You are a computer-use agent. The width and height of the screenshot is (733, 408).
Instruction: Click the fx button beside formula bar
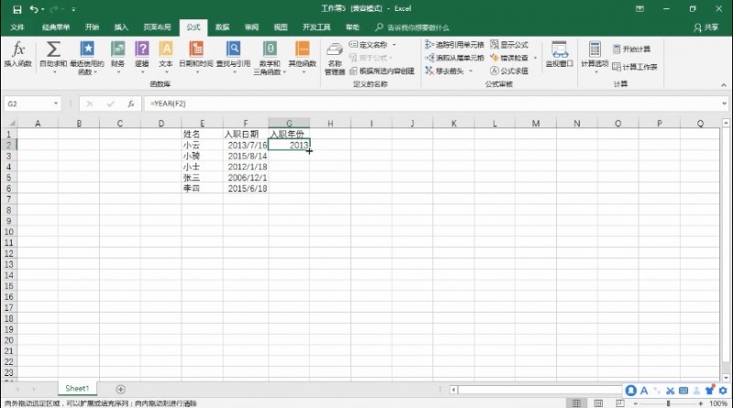tap(131, 103)
